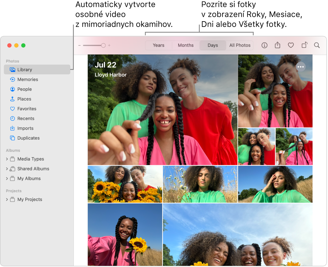Open the sunflower group photo thumbnail
Screen dimensions: 328x267
click(125, 184)
